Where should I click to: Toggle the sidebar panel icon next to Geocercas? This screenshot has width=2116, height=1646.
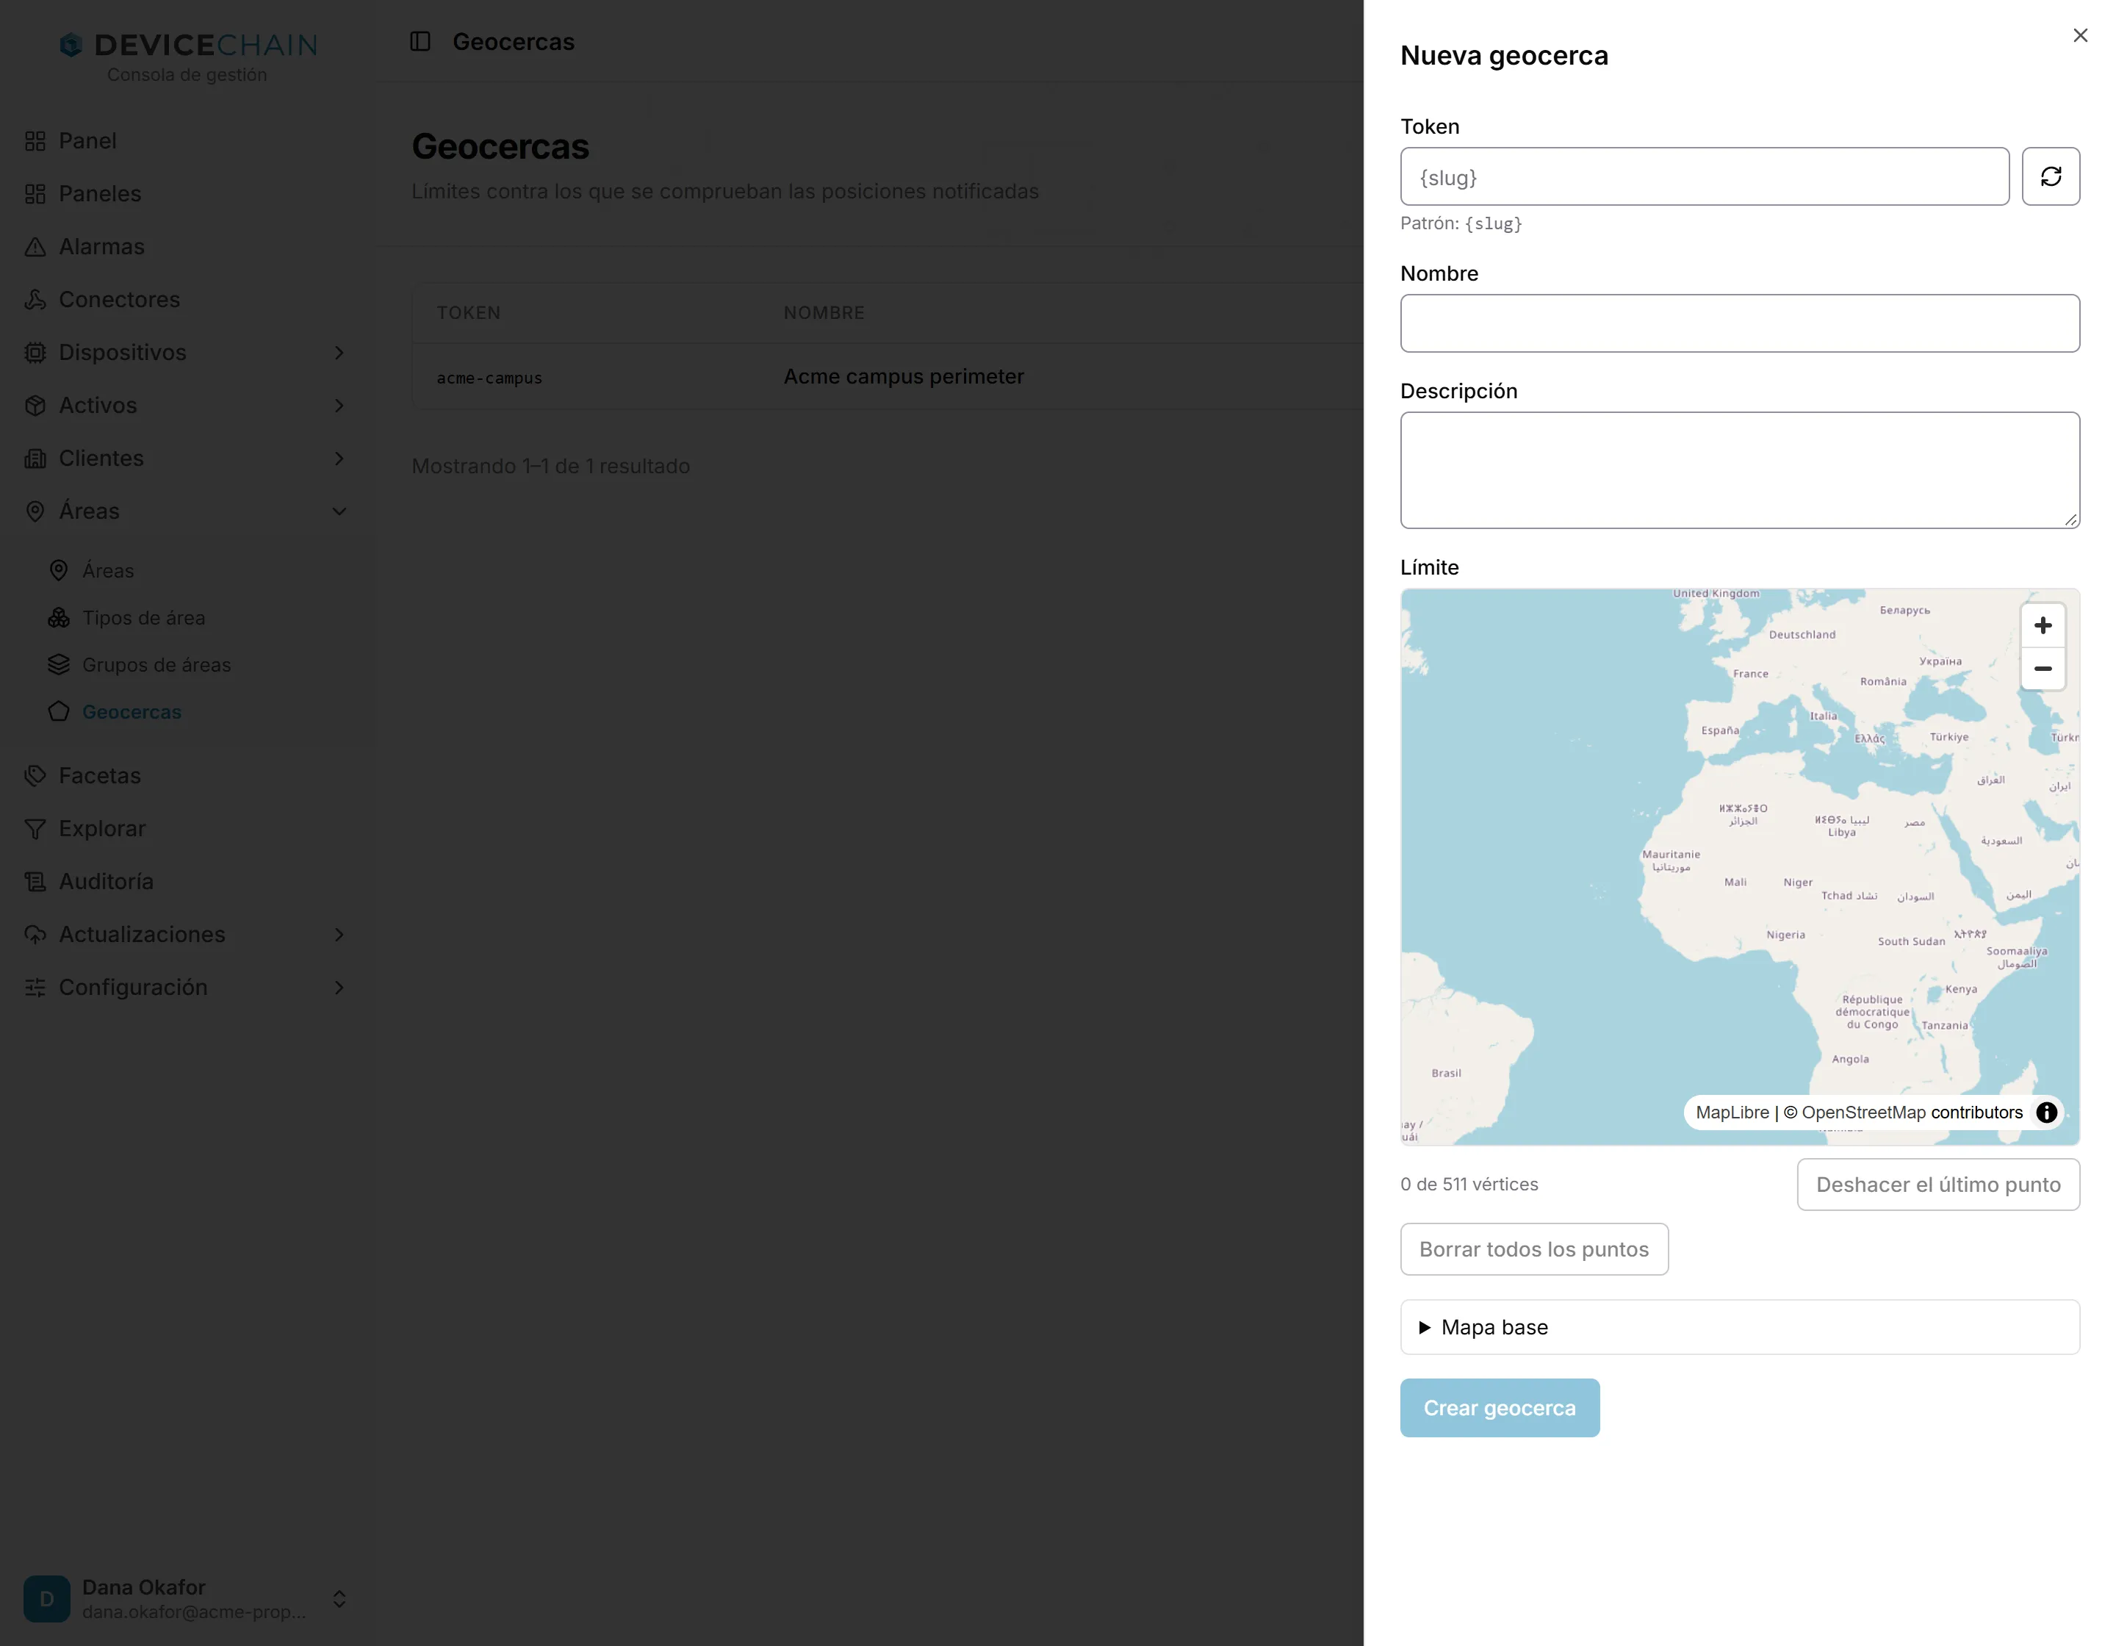click(x=420, y=42)
